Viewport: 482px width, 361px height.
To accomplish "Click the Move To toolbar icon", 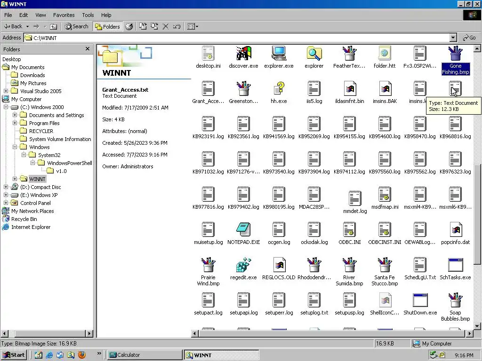I will (143, 26).
